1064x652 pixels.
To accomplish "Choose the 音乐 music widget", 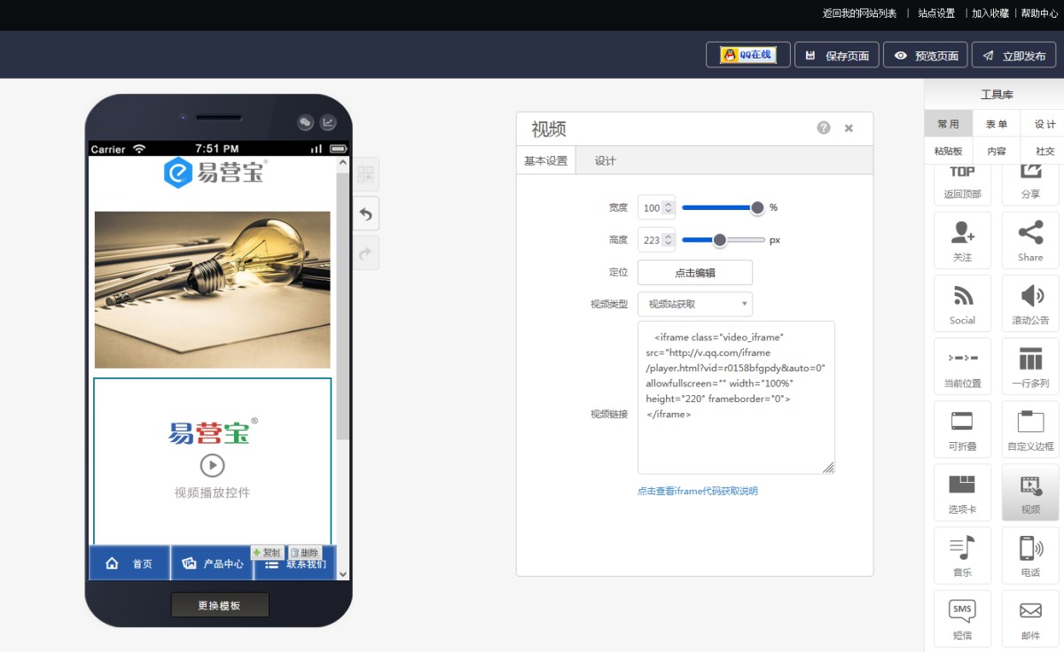I will pos(962,555).
